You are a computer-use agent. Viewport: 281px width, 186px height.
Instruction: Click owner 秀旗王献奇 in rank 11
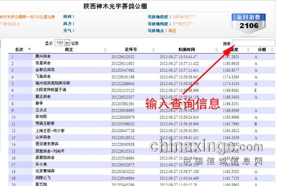click(x=45, y=123)
